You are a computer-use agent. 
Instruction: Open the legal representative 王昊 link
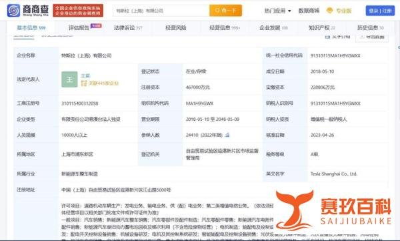85,75
